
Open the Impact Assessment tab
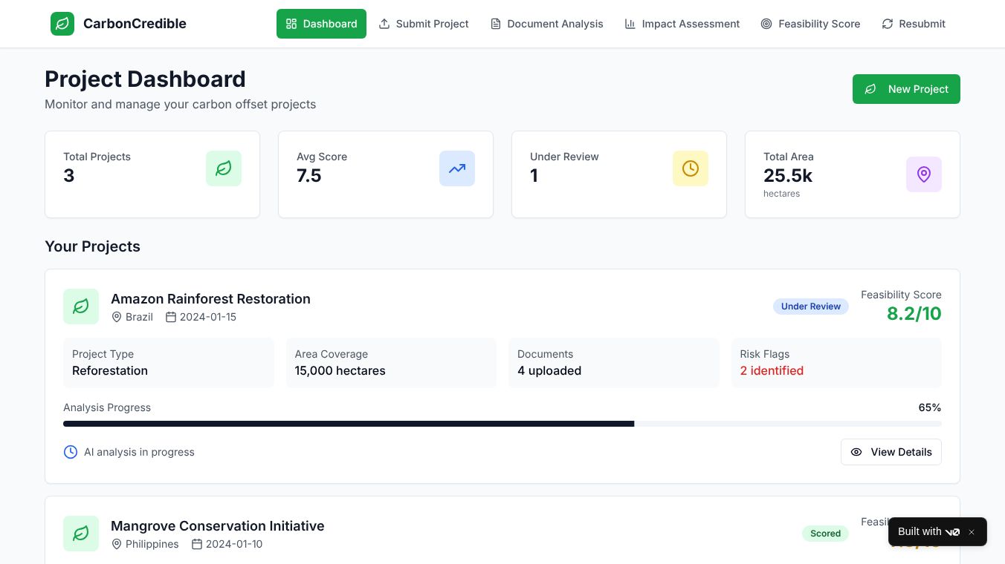pos(682,24)
